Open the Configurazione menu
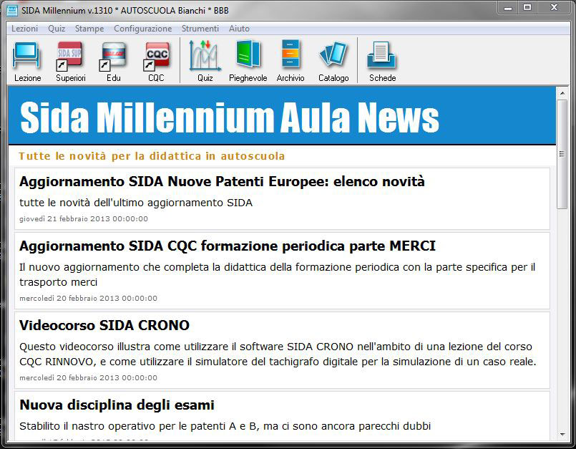 [141, 29]
